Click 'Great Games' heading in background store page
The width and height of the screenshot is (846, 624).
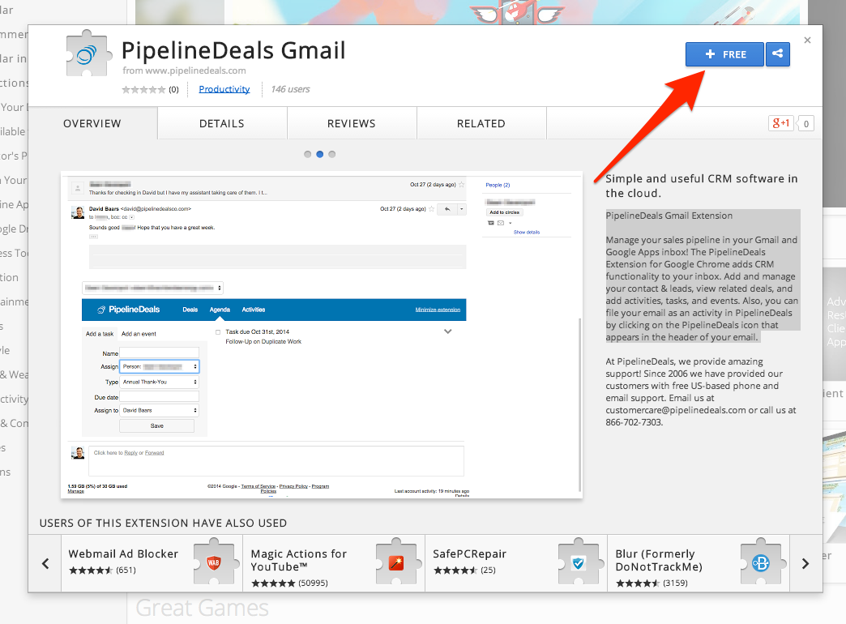coord(203,609)
